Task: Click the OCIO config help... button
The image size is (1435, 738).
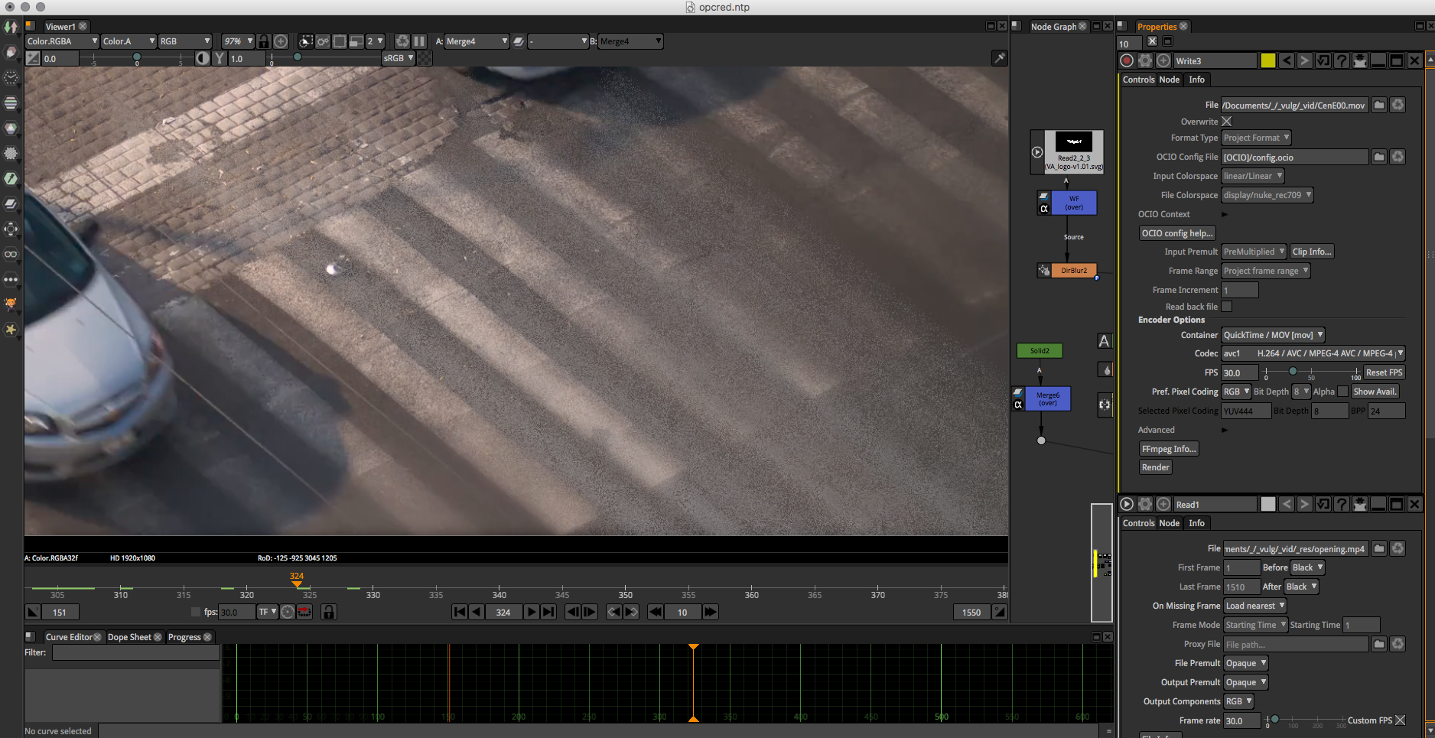Action: coord(1176,233)
